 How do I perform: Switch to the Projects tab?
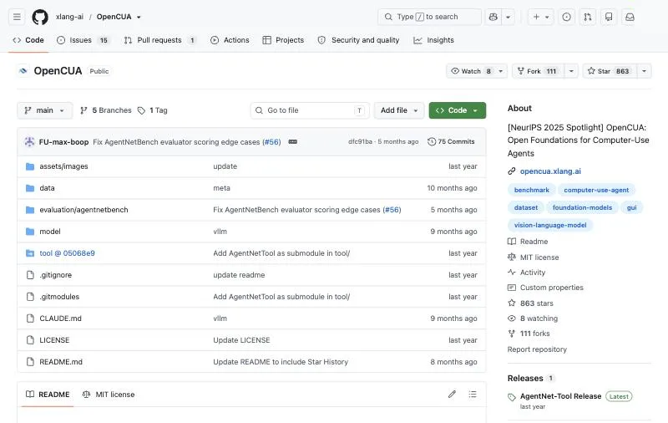click(x=283, y=40)
